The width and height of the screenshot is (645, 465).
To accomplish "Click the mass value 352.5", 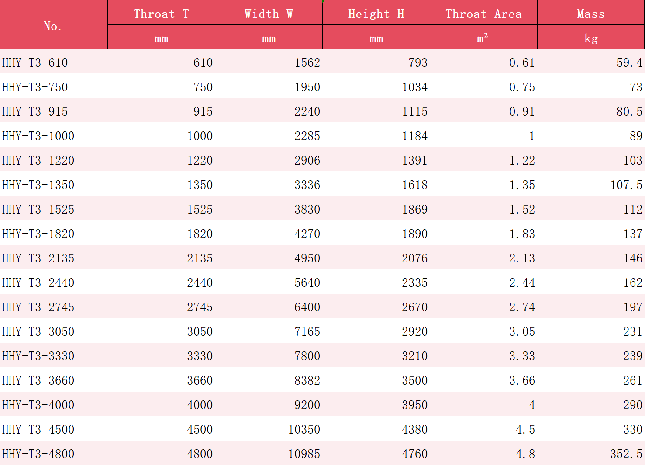I will tap(626, 454).
